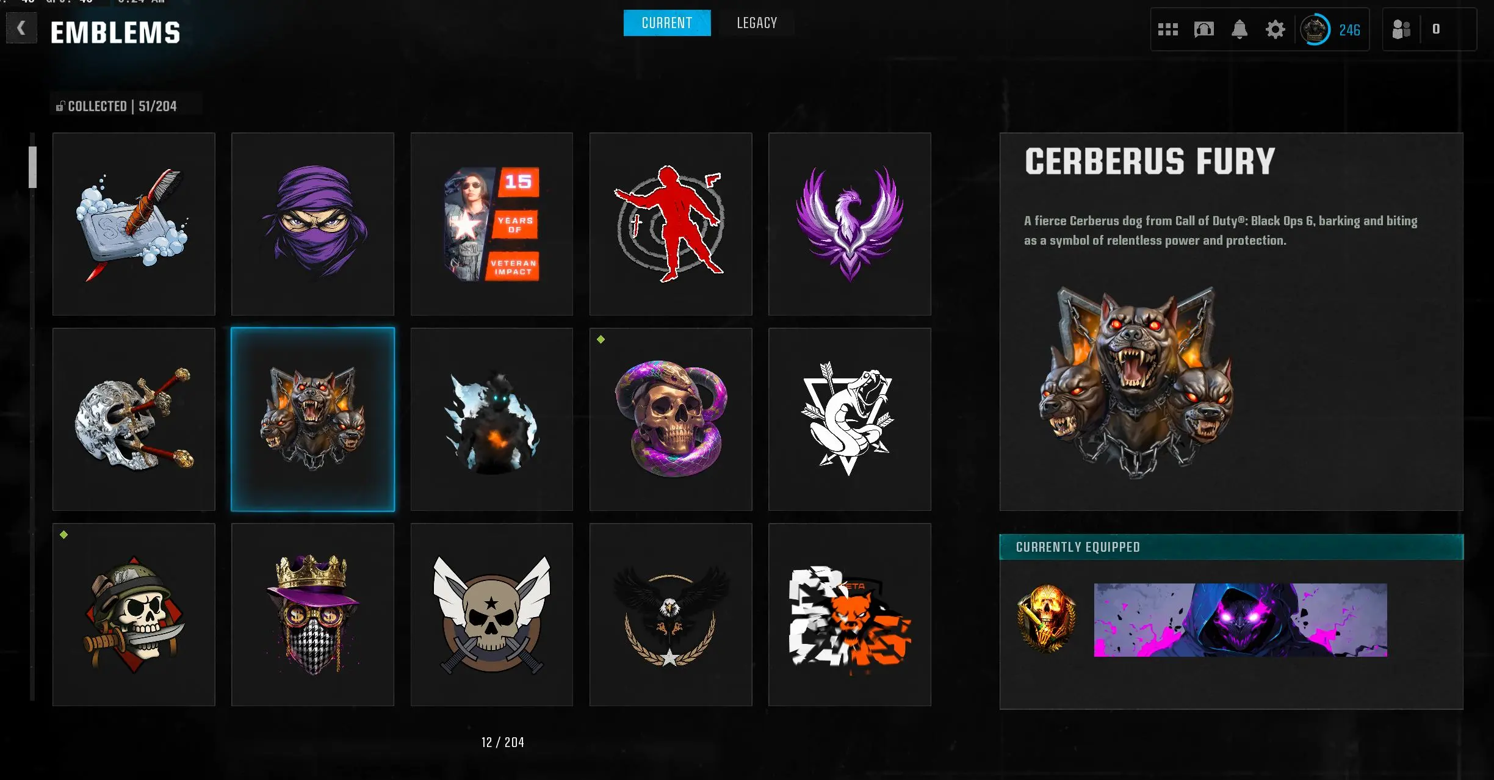
Task: Open player profile level 246 badge
Action: click(1330, 29)
